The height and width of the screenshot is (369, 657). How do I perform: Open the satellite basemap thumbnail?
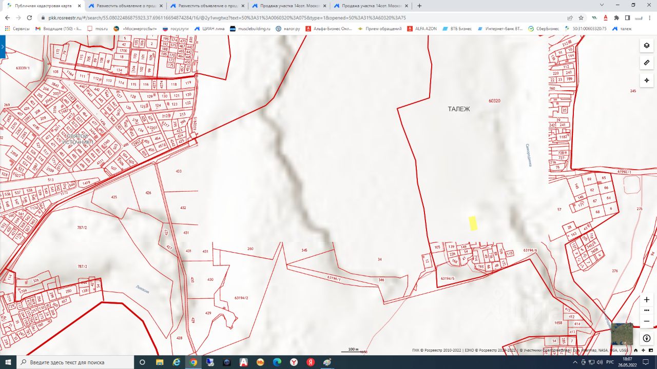click(x=622, y=334)
